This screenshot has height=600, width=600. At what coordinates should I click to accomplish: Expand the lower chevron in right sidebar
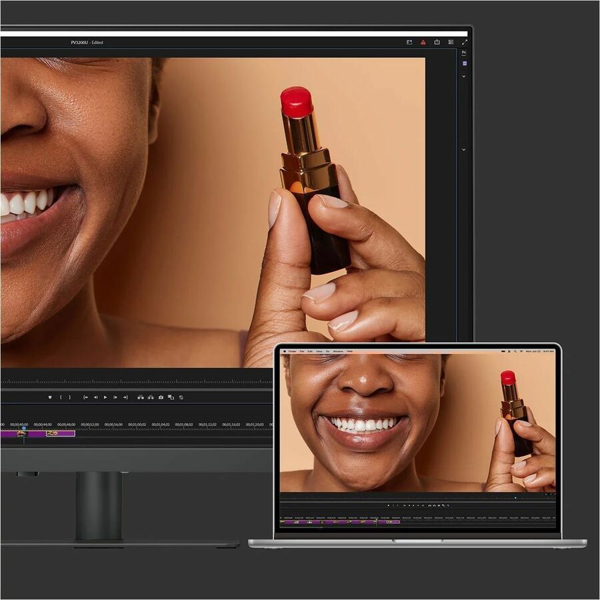(x=464, y=149)
